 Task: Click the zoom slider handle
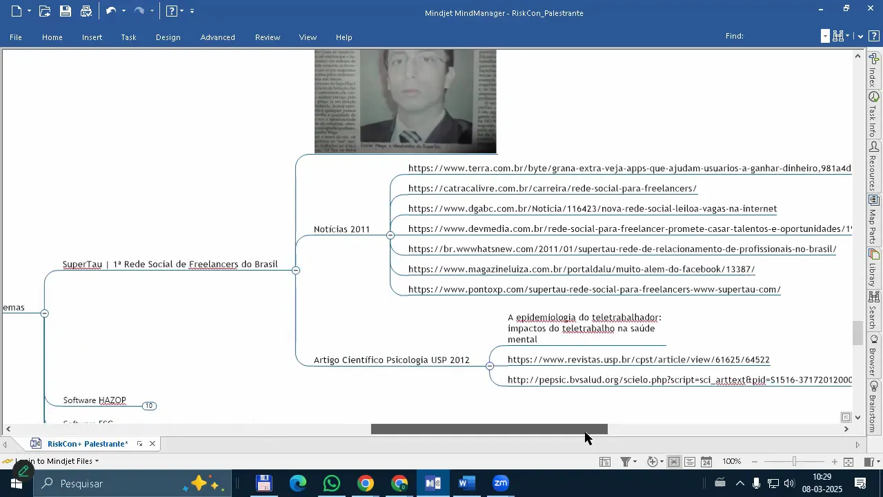point(795,462)
